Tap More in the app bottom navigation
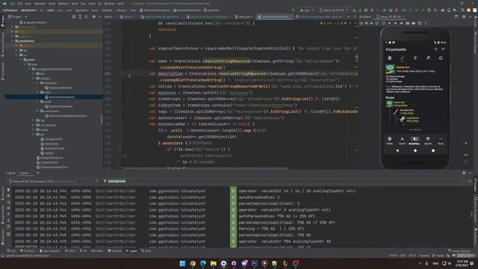The height and width of the screenshot is (269, 478). [x=441, y=140]
